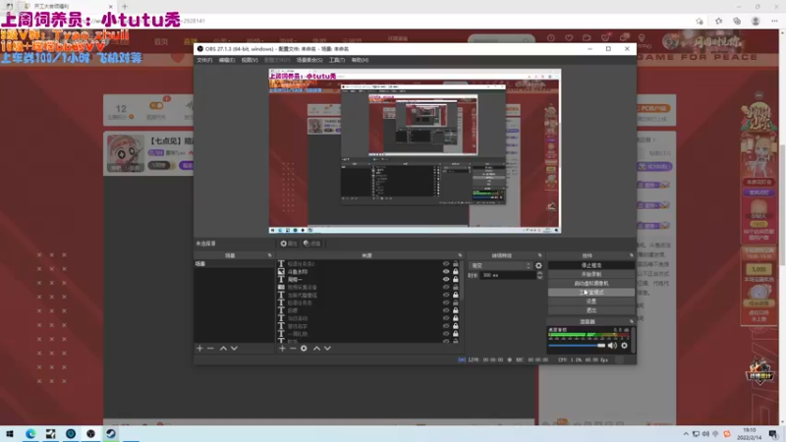Click 滤镜 filters button in source toolbar
786x442 pixels.
coord(311,244)
